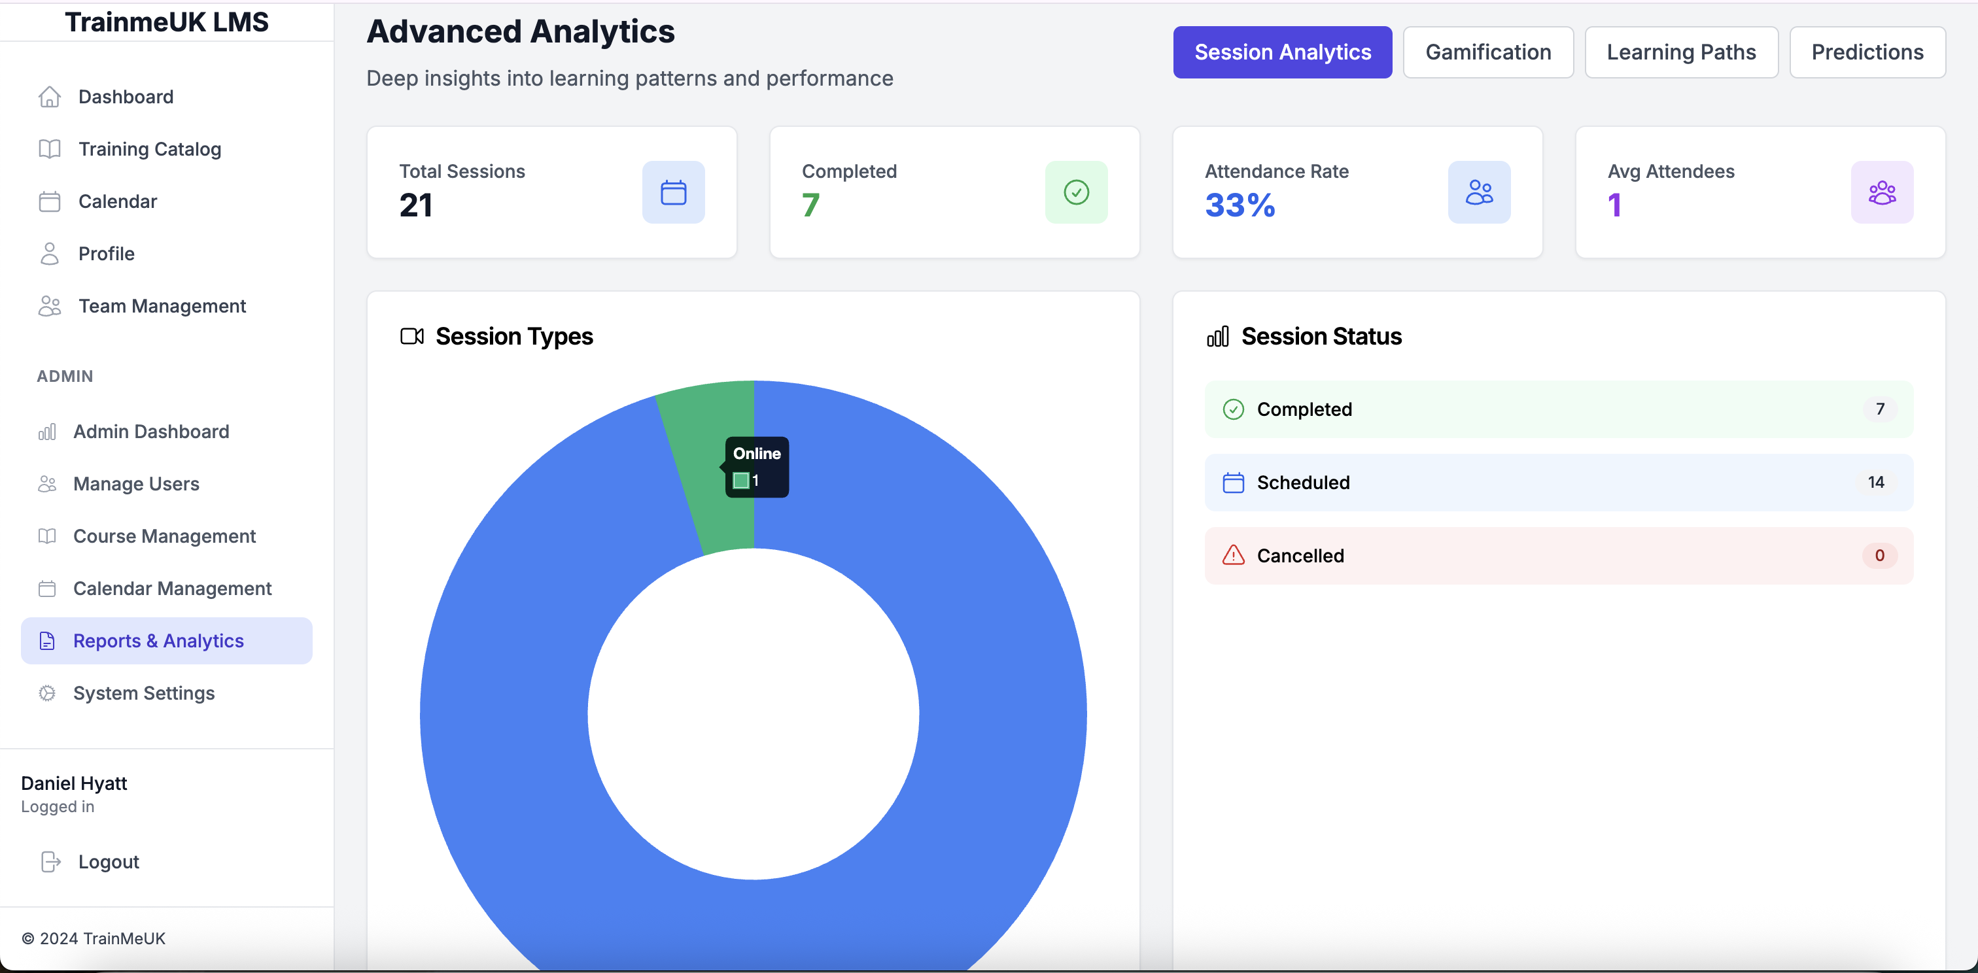Click the Scheduled count badge 14

click(1876, 482)
